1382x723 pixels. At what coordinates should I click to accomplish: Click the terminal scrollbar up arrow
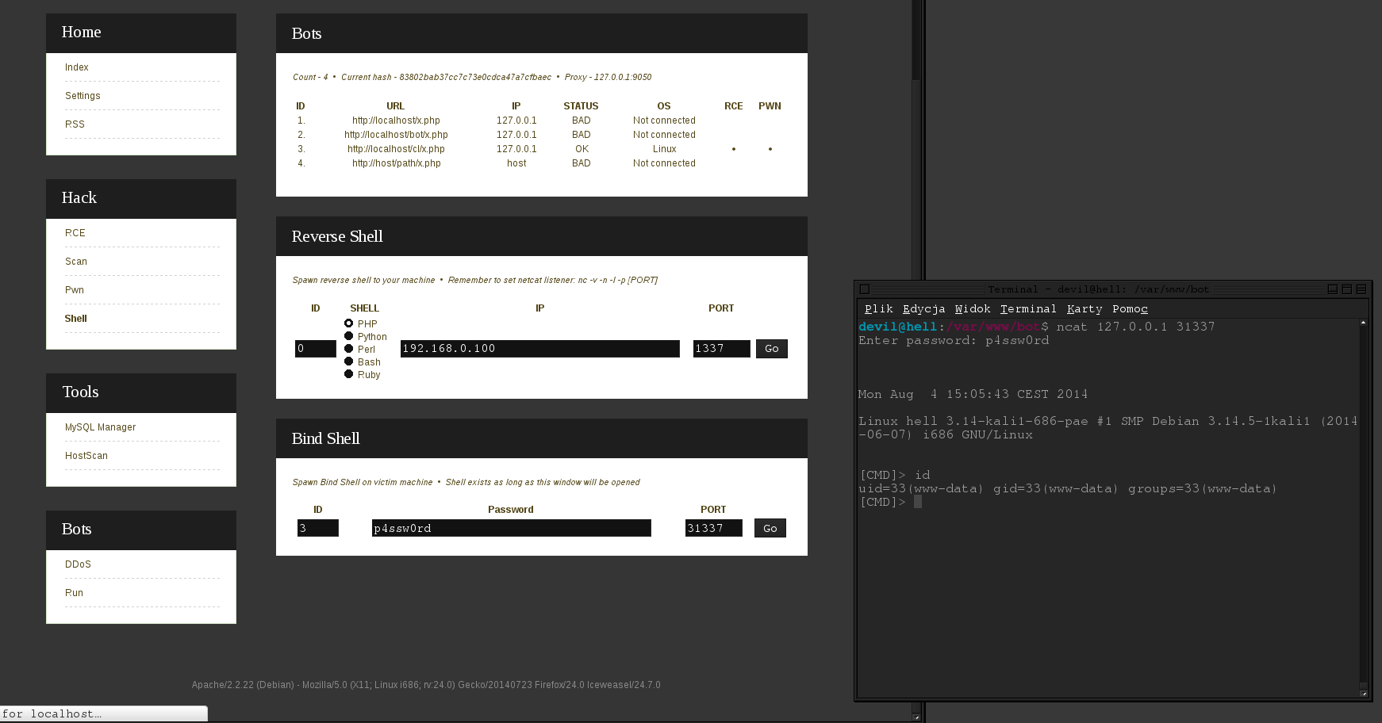(x=1363, y=323)
